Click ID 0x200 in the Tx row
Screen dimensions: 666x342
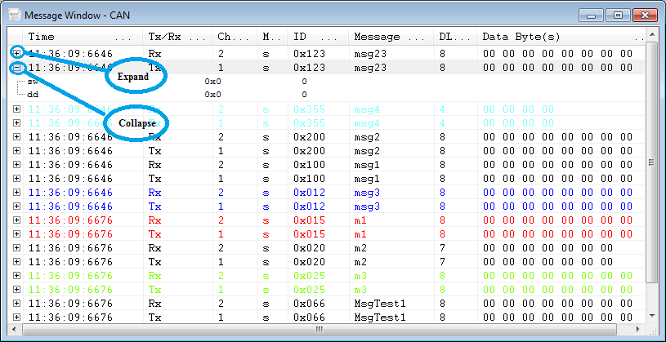309,151
